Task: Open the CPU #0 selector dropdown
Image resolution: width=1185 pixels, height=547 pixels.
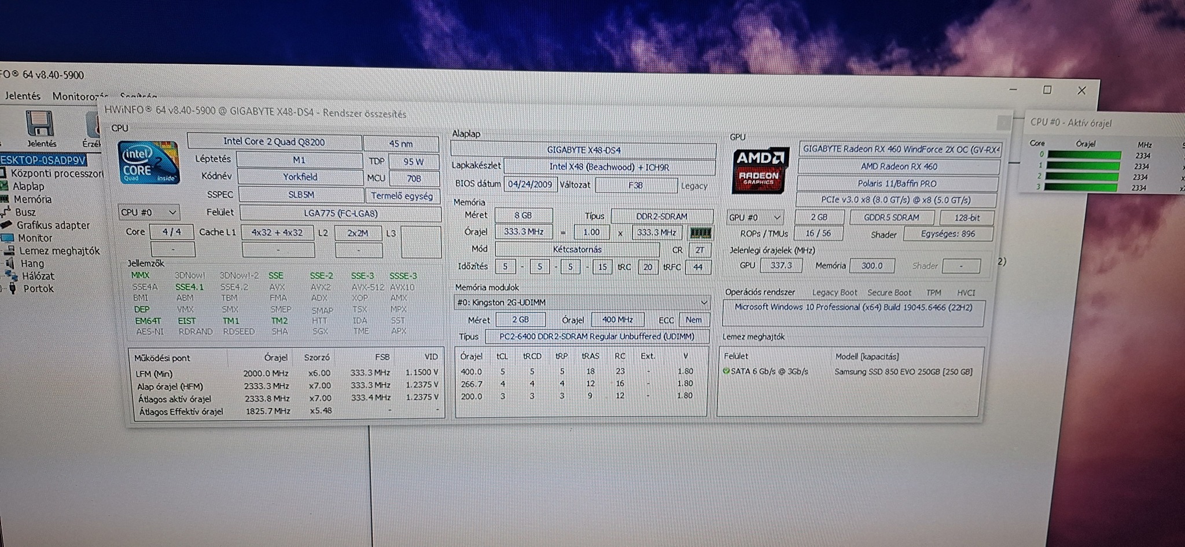Action: 149,212
